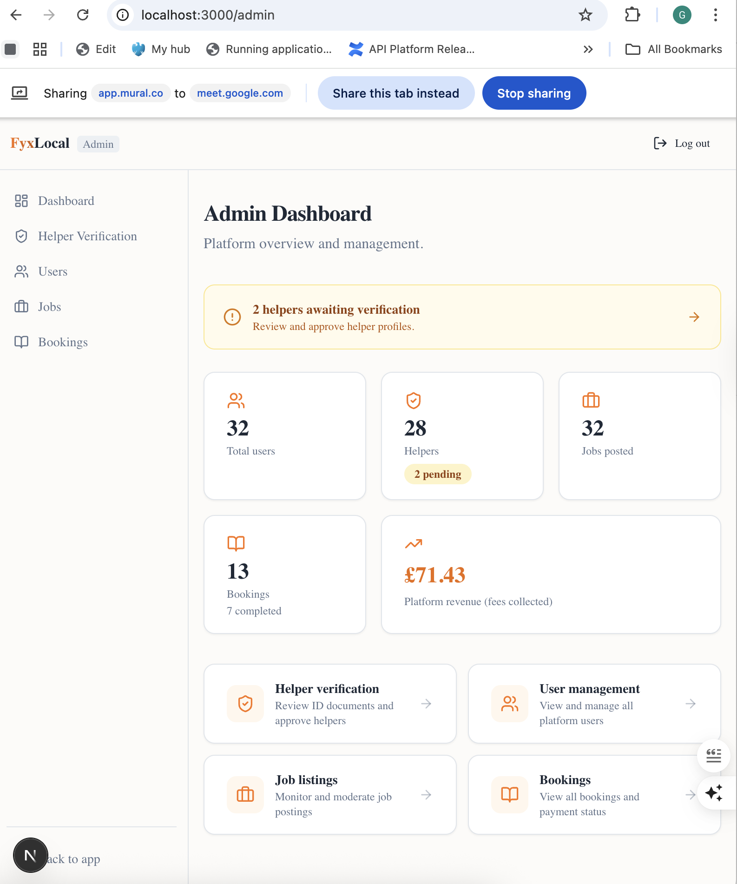Click the 2 pending badge on Helpers card
The width and height of the screenshot is (737, 884).
pyautogui.click(x=437, y=474)
